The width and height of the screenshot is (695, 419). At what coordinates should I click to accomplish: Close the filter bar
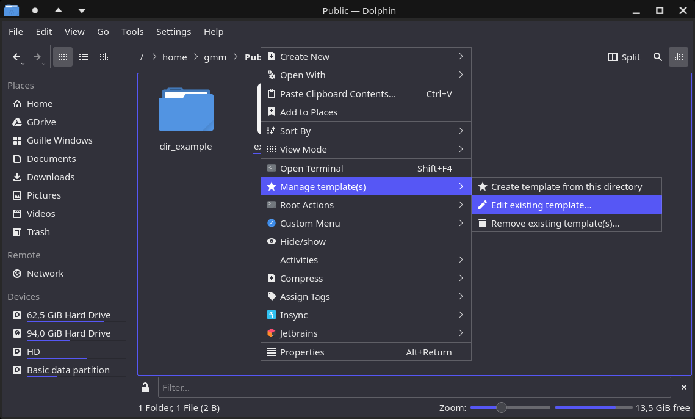pyautogui.click(x=684, y=387)
